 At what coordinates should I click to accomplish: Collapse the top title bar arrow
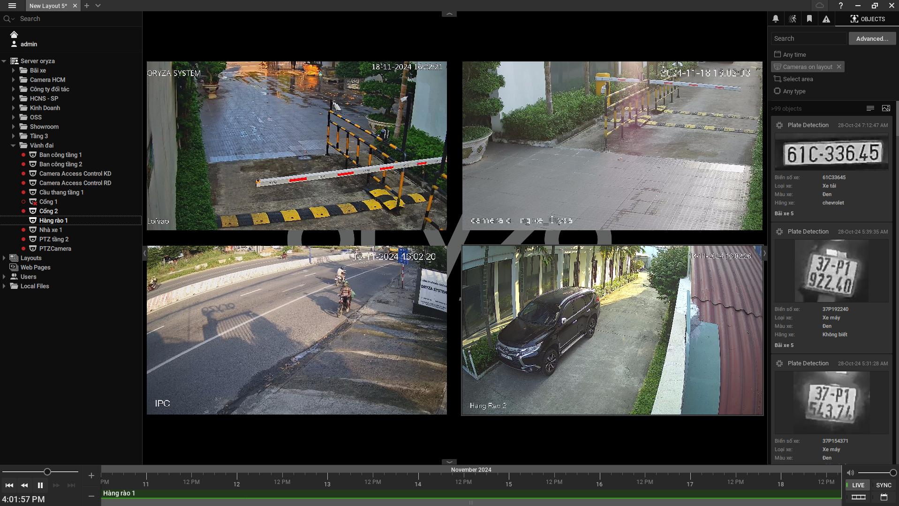[449, 14]
